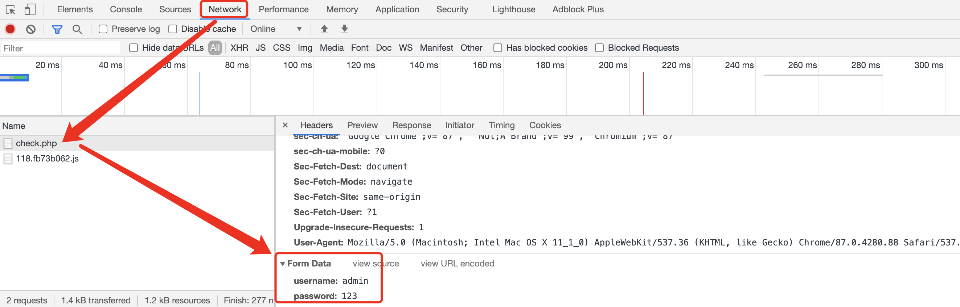Toggle the filter funnel icon
960x307 pixels.
(x=57, y=29)
